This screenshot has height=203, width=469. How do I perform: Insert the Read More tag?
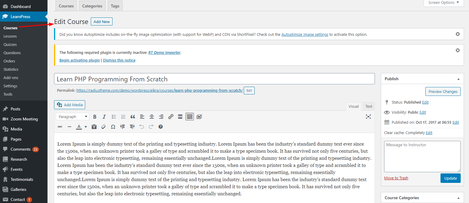tap(180, 117)
